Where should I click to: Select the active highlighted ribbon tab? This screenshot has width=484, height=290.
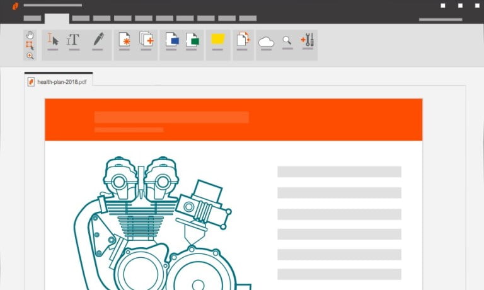[57, 19]
